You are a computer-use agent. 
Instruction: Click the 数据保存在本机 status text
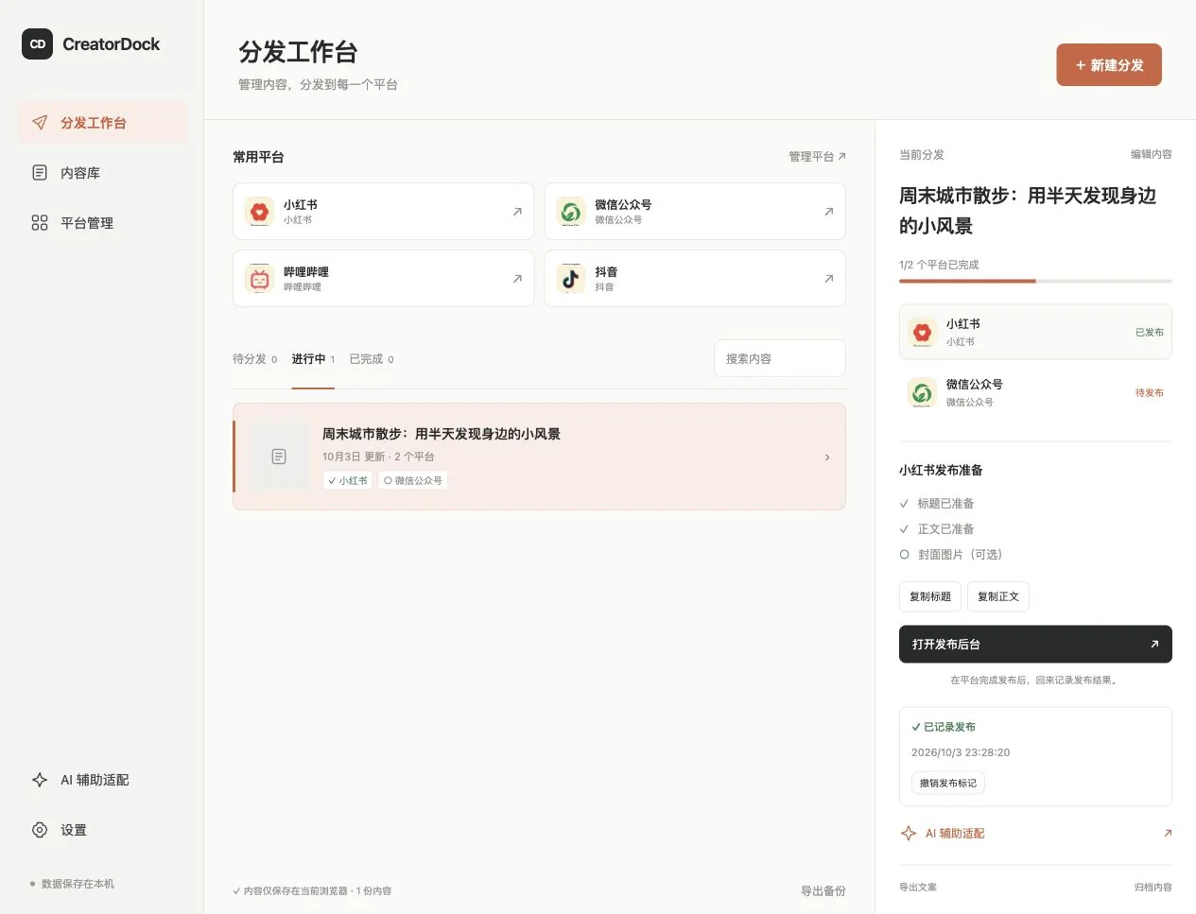[x=78, y=884]
